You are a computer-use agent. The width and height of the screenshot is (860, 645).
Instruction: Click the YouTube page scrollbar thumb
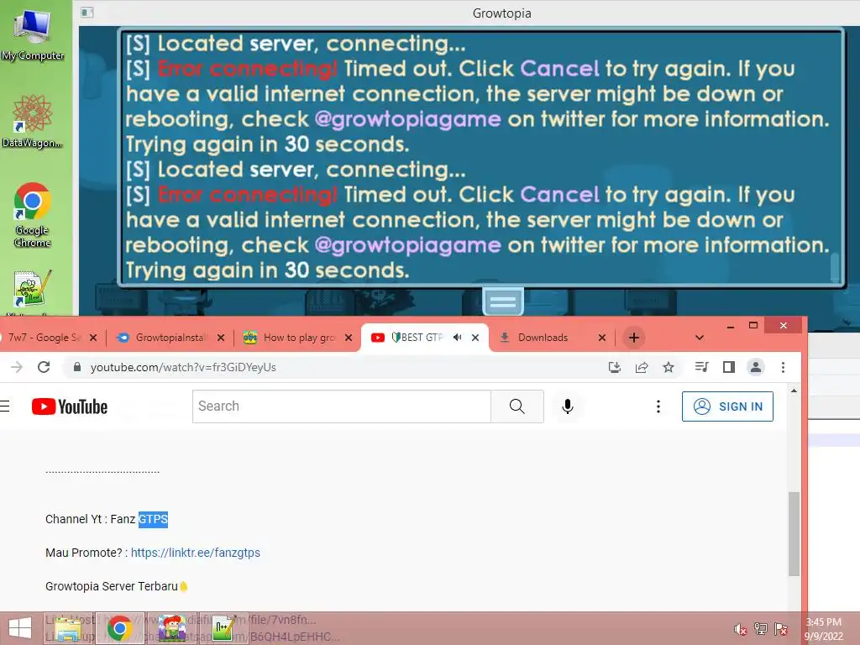794,533
